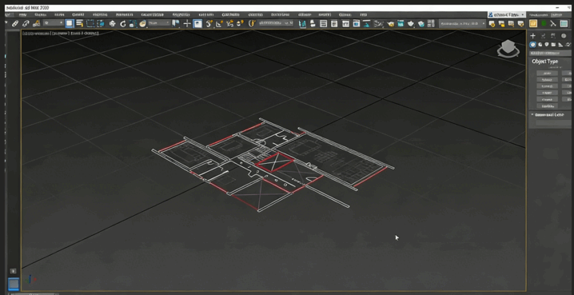The height and width of the screenshot is (295, 574).
Task: Toggle the Angle Snap button
Action: tap(220, 24)
